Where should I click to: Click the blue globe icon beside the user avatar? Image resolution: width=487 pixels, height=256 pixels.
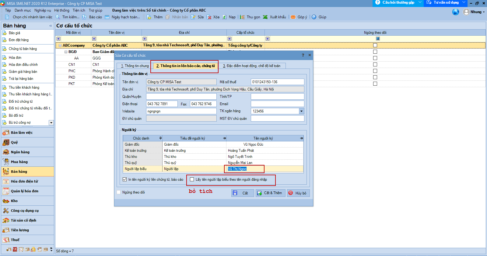click(x=456, y=12)
